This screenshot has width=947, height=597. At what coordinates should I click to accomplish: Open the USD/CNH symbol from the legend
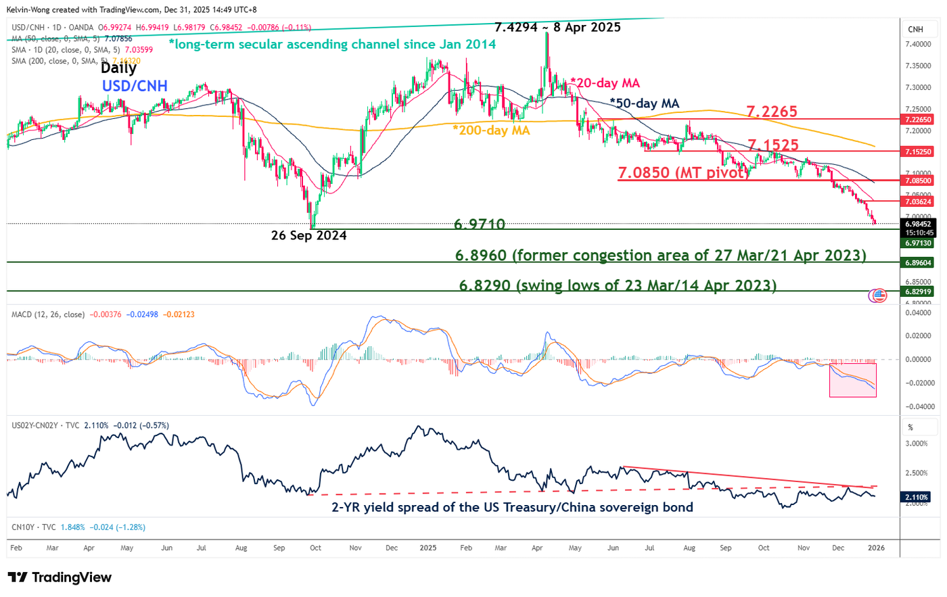27,28
